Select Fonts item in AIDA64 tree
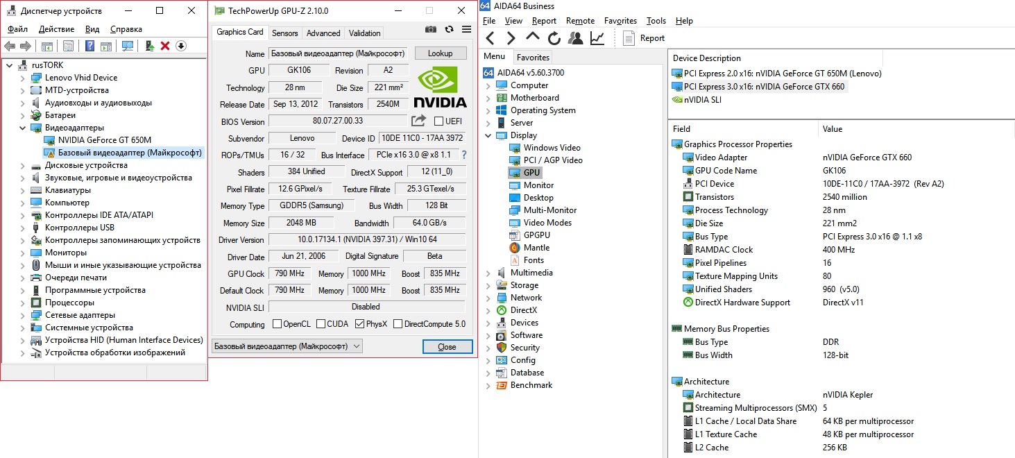The image size is (1015, 458). 527,260
